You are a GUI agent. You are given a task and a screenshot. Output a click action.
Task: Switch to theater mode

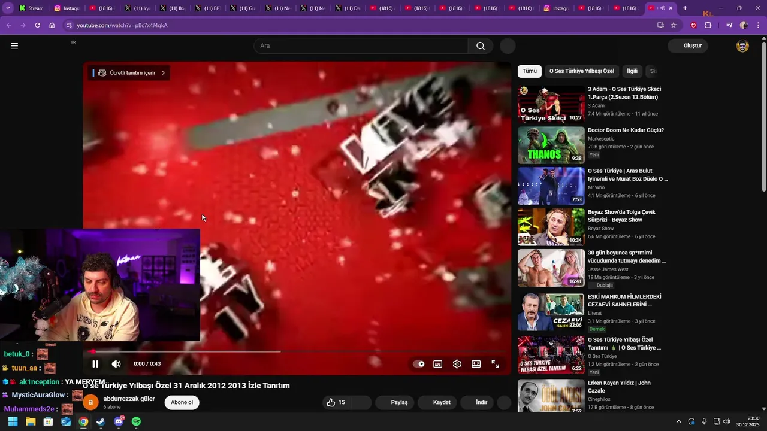tap(476, 364)
